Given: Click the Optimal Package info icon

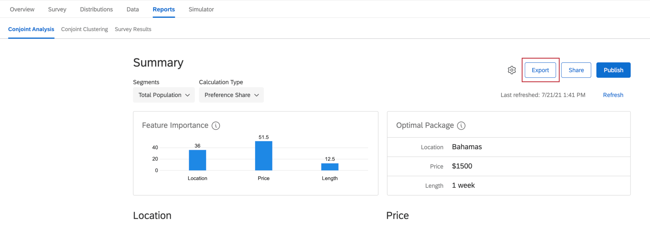Looking at the screenshot, I should point(461,126).
